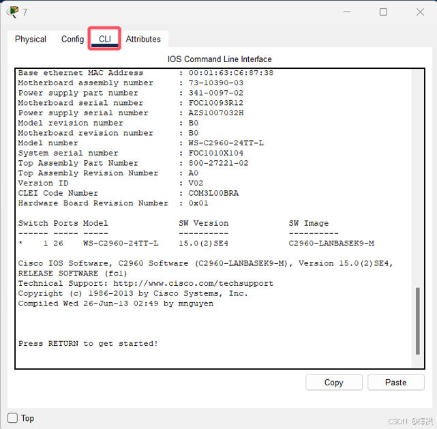Click the cisco.com techsupport URL text

[x=193, y=284]
